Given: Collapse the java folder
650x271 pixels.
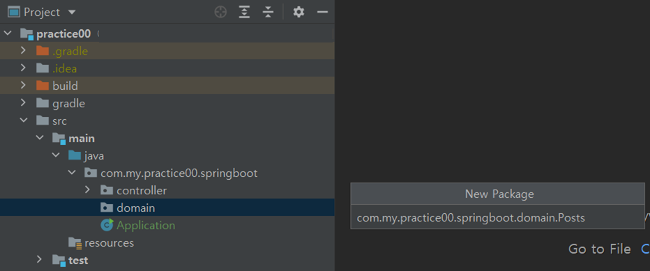Looking at the screenshot, I should 56,155.
